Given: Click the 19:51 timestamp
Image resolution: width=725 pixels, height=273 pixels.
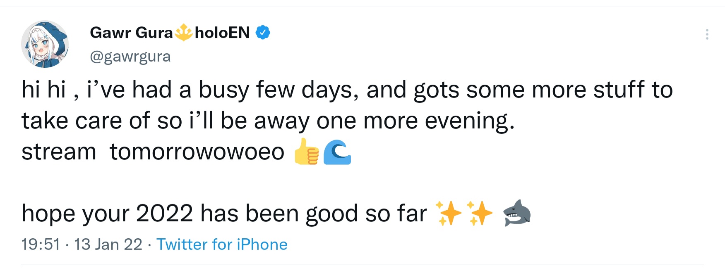Looking at the screenshot, I should 41,245.
